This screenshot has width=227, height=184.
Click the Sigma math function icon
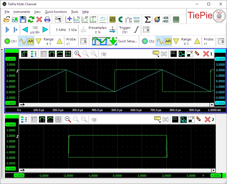coord(147,19)
